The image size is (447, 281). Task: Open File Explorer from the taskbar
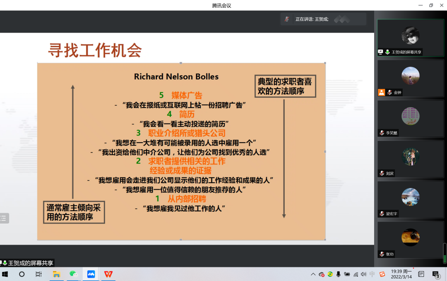pos(56,274)
